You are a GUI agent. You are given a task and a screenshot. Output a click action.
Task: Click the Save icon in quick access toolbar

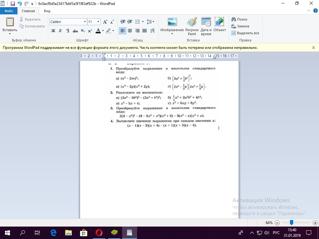(x=12, y=4)
